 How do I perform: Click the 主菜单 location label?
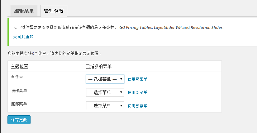click(17, 77)
